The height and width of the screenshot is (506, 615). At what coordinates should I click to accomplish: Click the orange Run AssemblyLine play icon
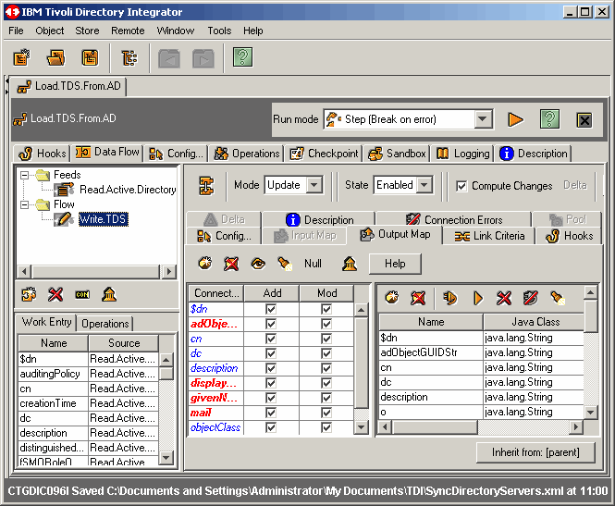[516, 119]
